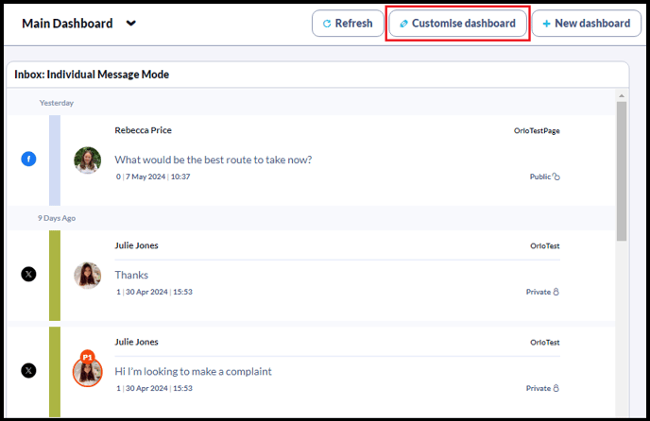Viewport: 650px width, 421px height.
Task: Open the 'Hi I'm looking to make a complaint' message
Action: click(x=193, y=371)
